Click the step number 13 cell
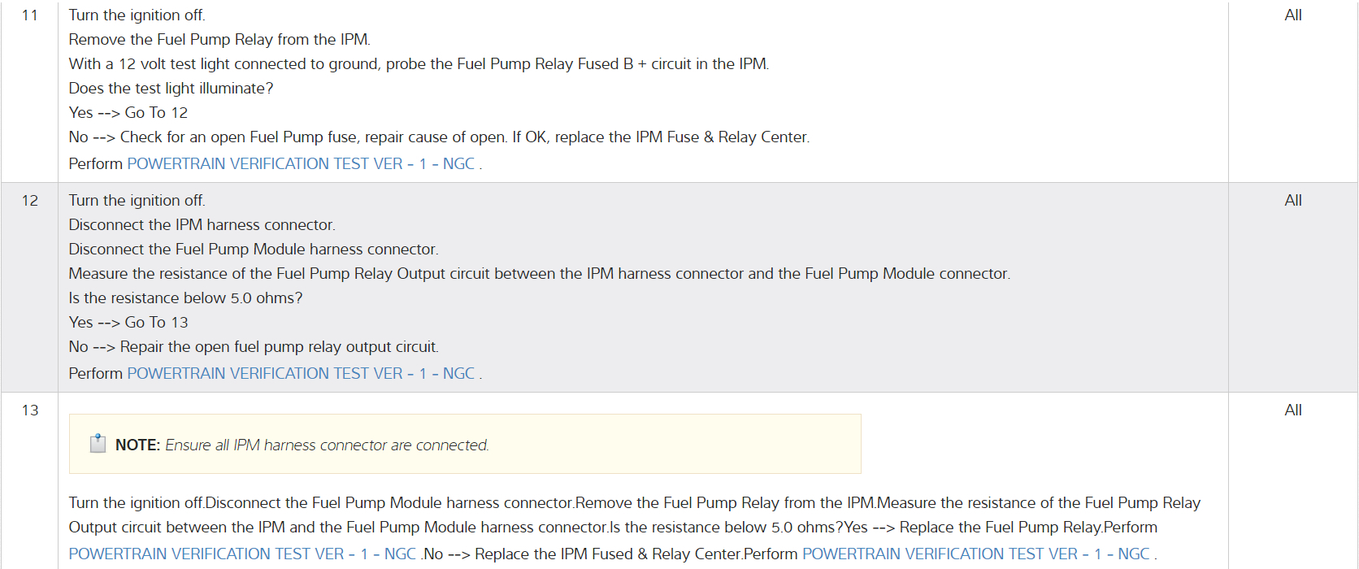 [30, 410]
